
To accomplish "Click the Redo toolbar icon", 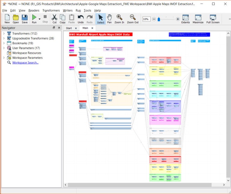I will pos(89,19).
